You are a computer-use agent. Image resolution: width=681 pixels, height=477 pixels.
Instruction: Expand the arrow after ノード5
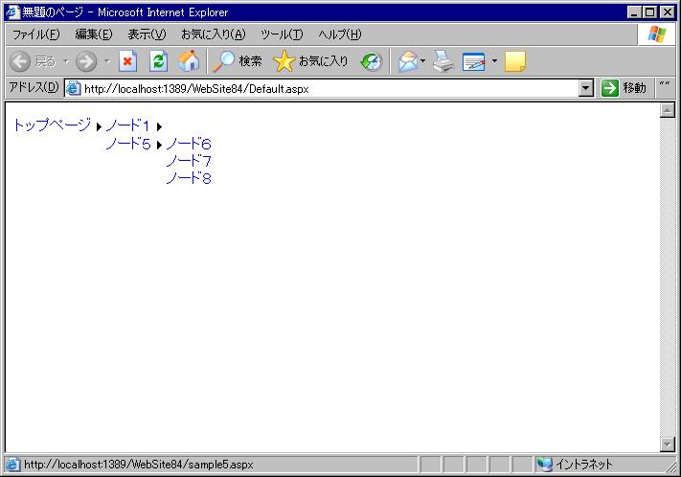click(159, 145)
